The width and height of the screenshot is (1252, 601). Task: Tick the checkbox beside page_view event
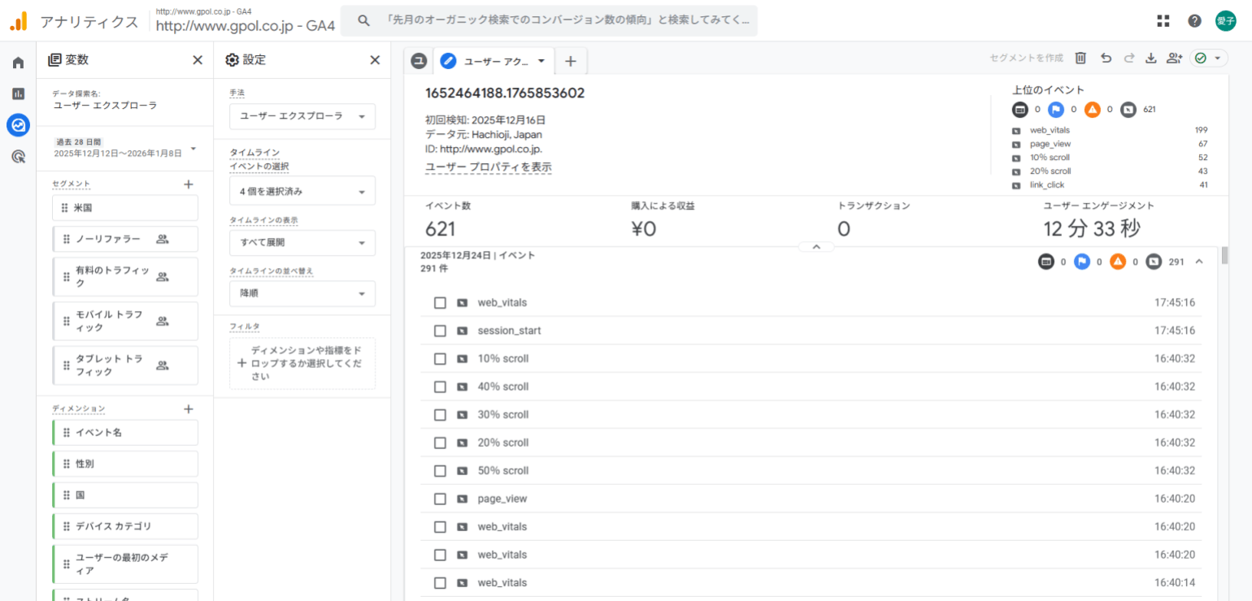pyautogui.click(x=440, y=499)
